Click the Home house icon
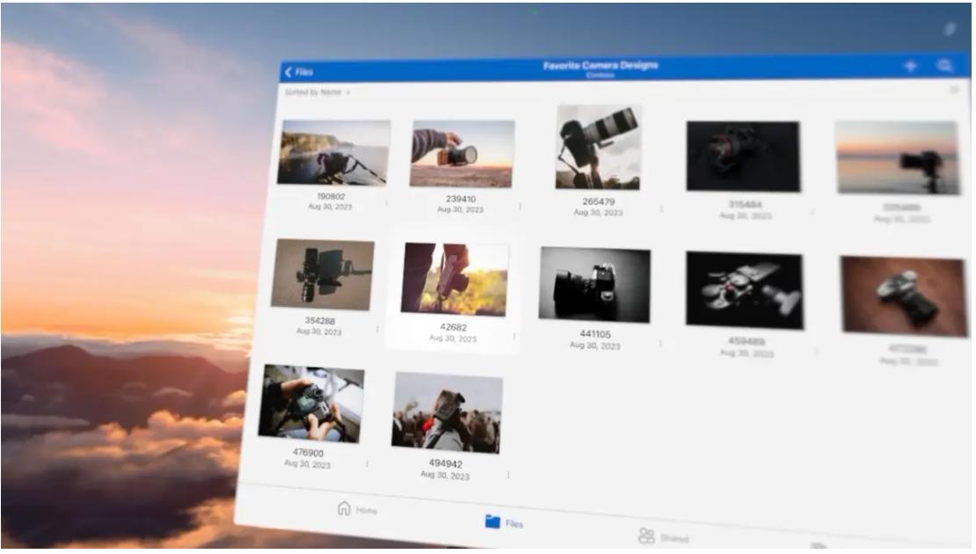 tap(344, 508)
